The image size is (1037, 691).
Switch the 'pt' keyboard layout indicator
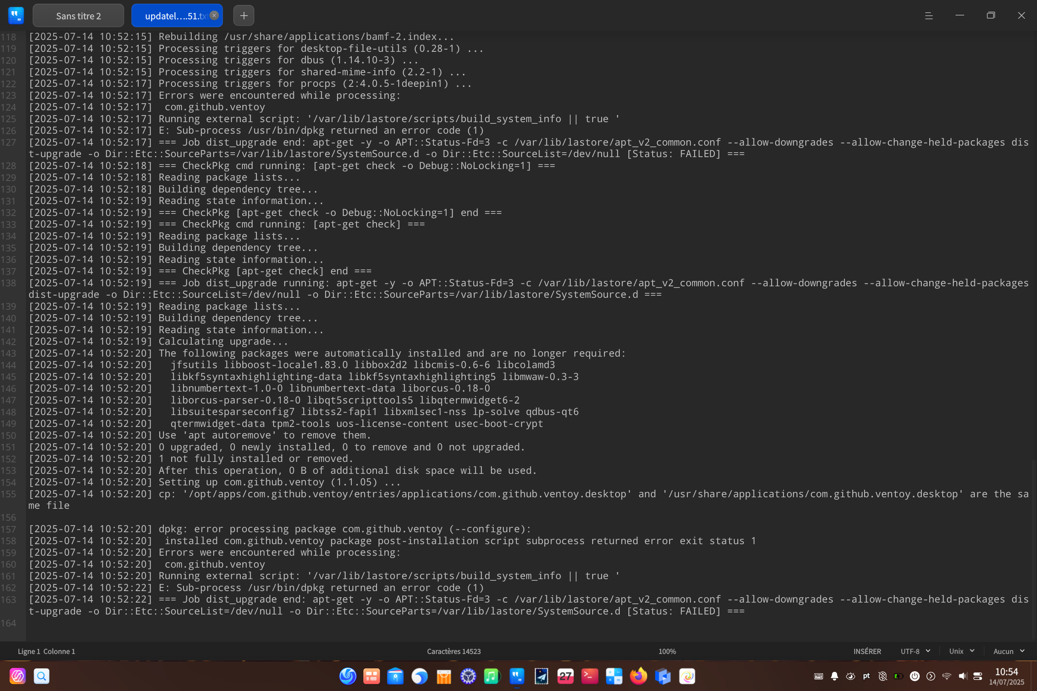[866, 675]
